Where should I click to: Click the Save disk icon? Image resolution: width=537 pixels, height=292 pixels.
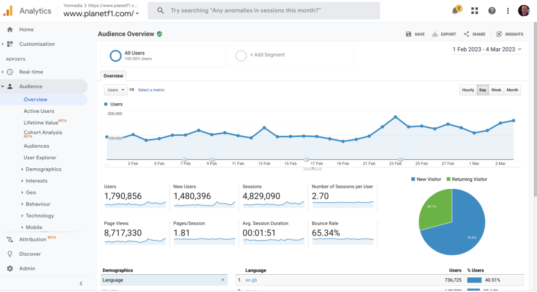[408, 34]
